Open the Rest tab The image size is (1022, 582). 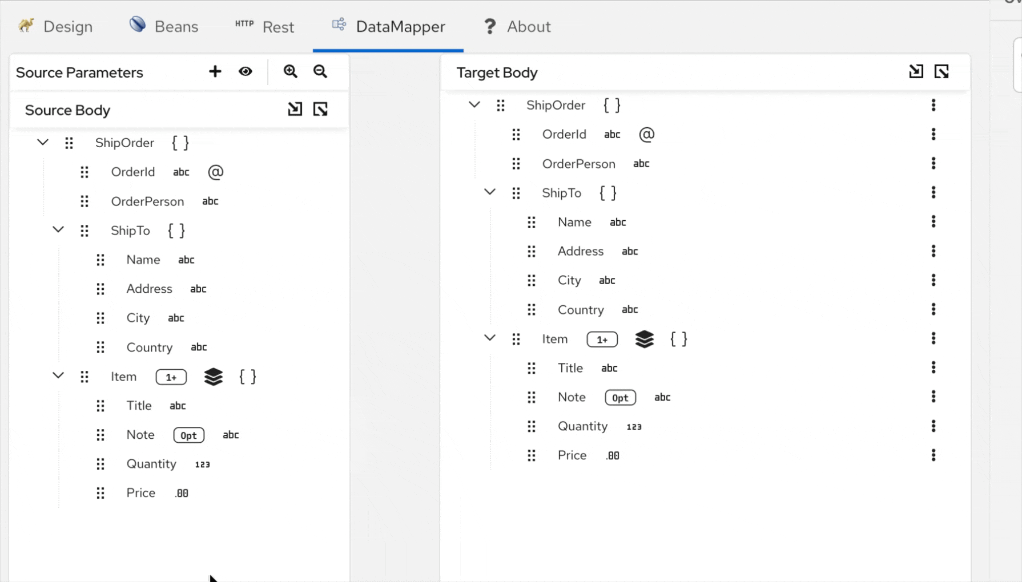click(264, 26)
